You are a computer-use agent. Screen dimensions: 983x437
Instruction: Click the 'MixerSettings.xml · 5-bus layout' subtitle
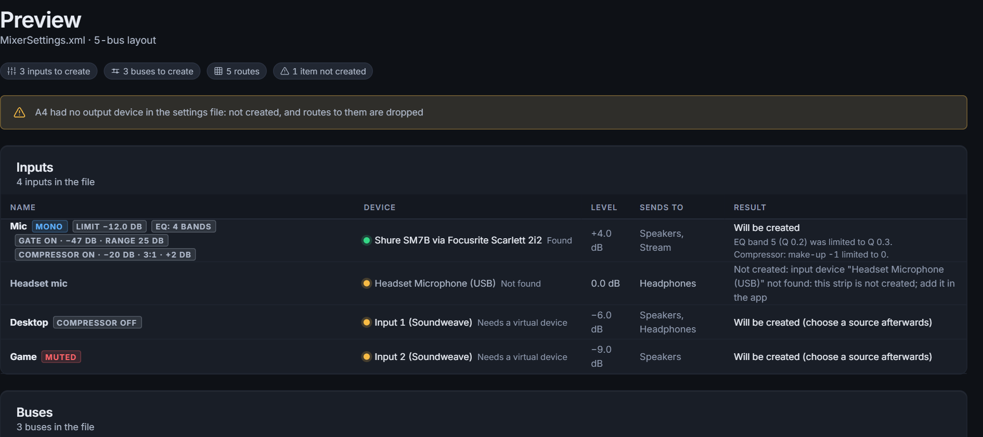(78, 40)
